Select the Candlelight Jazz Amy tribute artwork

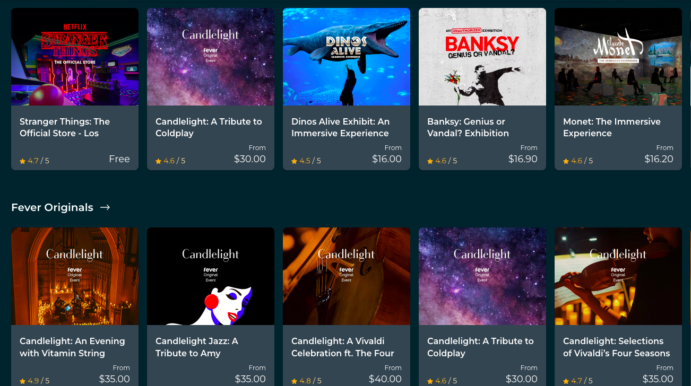point(211,276)
